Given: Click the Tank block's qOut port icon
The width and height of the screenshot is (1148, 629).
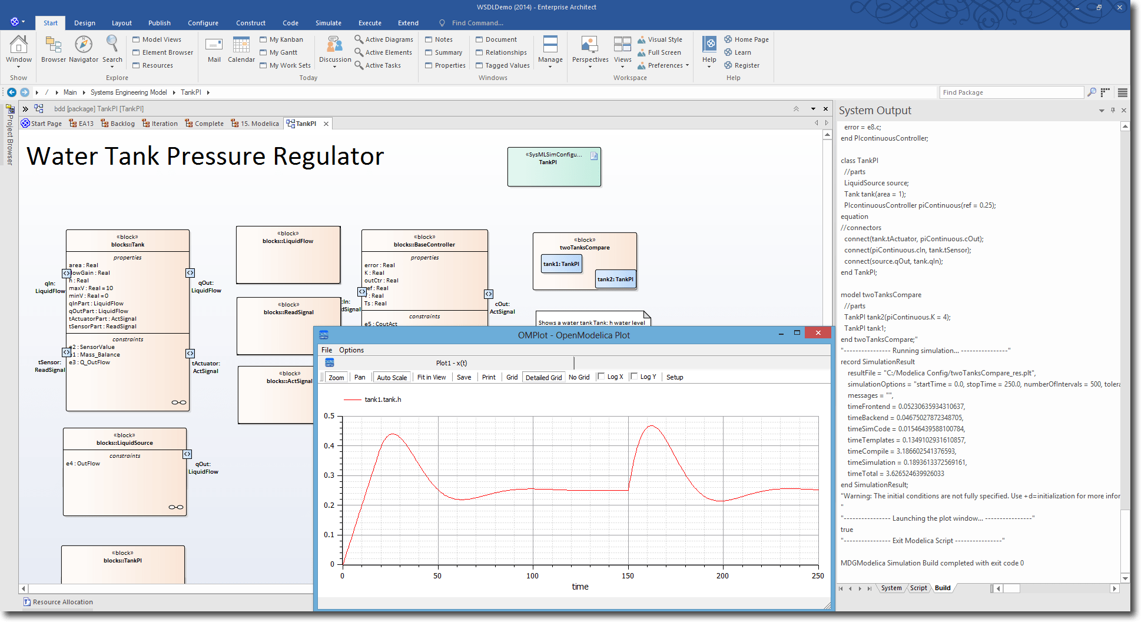Looking at the screenshot, I should pyautogui.click(x=190, y=273).
